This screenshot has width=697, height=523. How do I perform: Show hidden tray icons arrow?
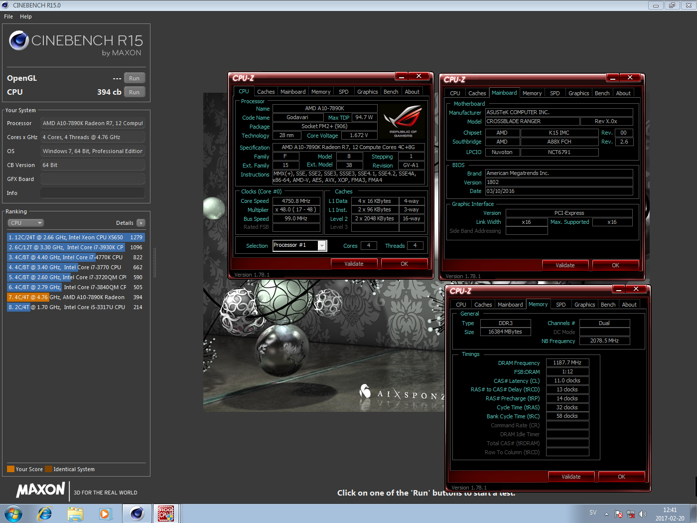click(x=606, y=514)
